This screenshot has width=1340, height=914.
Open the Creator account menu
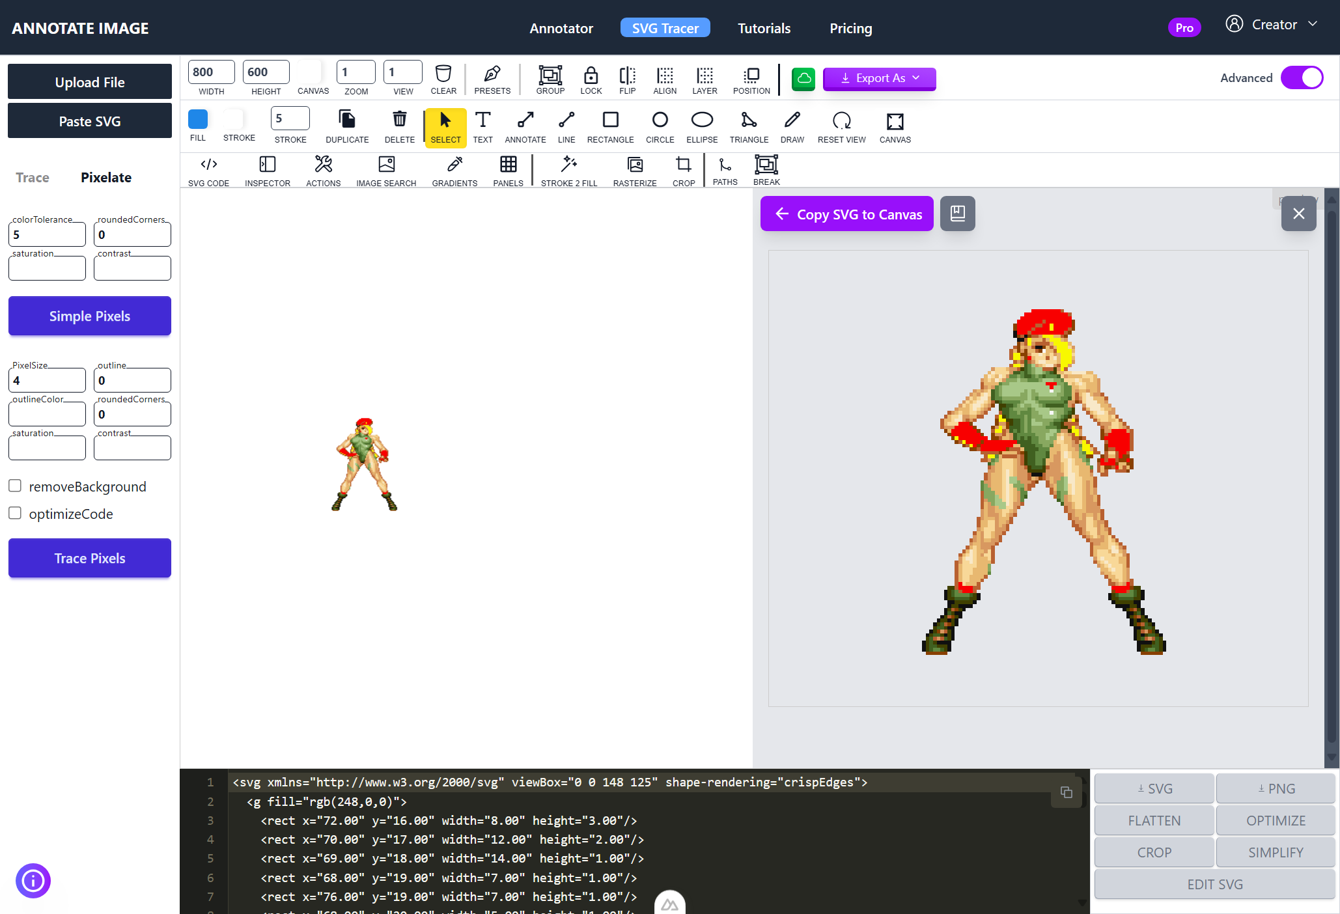click(x=1272, y=25)
